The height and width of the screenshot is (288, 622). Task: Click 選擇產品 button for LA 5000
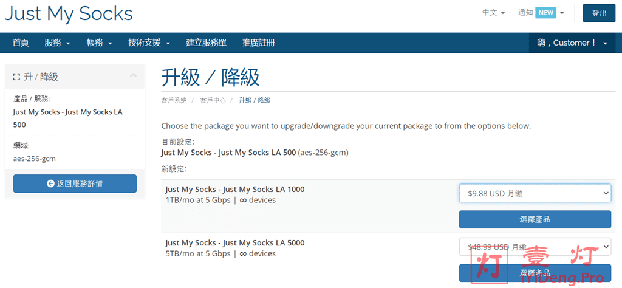click(535, 273)
